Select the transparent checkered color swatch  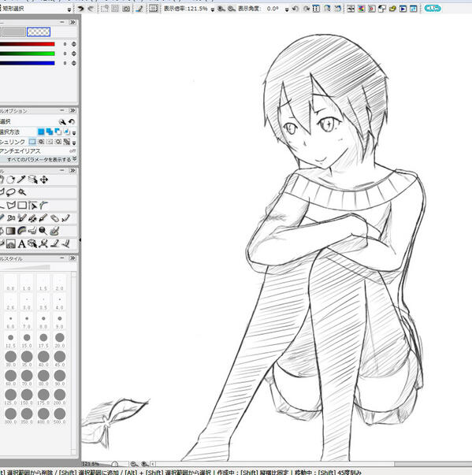tap(39, 32)
